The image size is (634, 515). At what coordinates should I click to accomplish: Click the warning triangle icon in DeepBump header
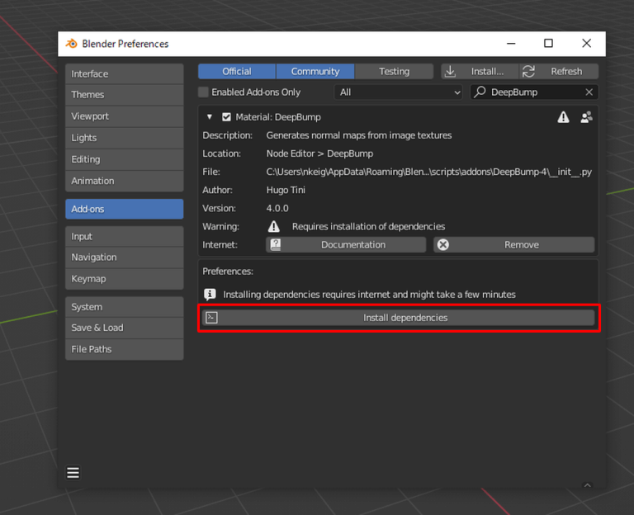point(563,117)
